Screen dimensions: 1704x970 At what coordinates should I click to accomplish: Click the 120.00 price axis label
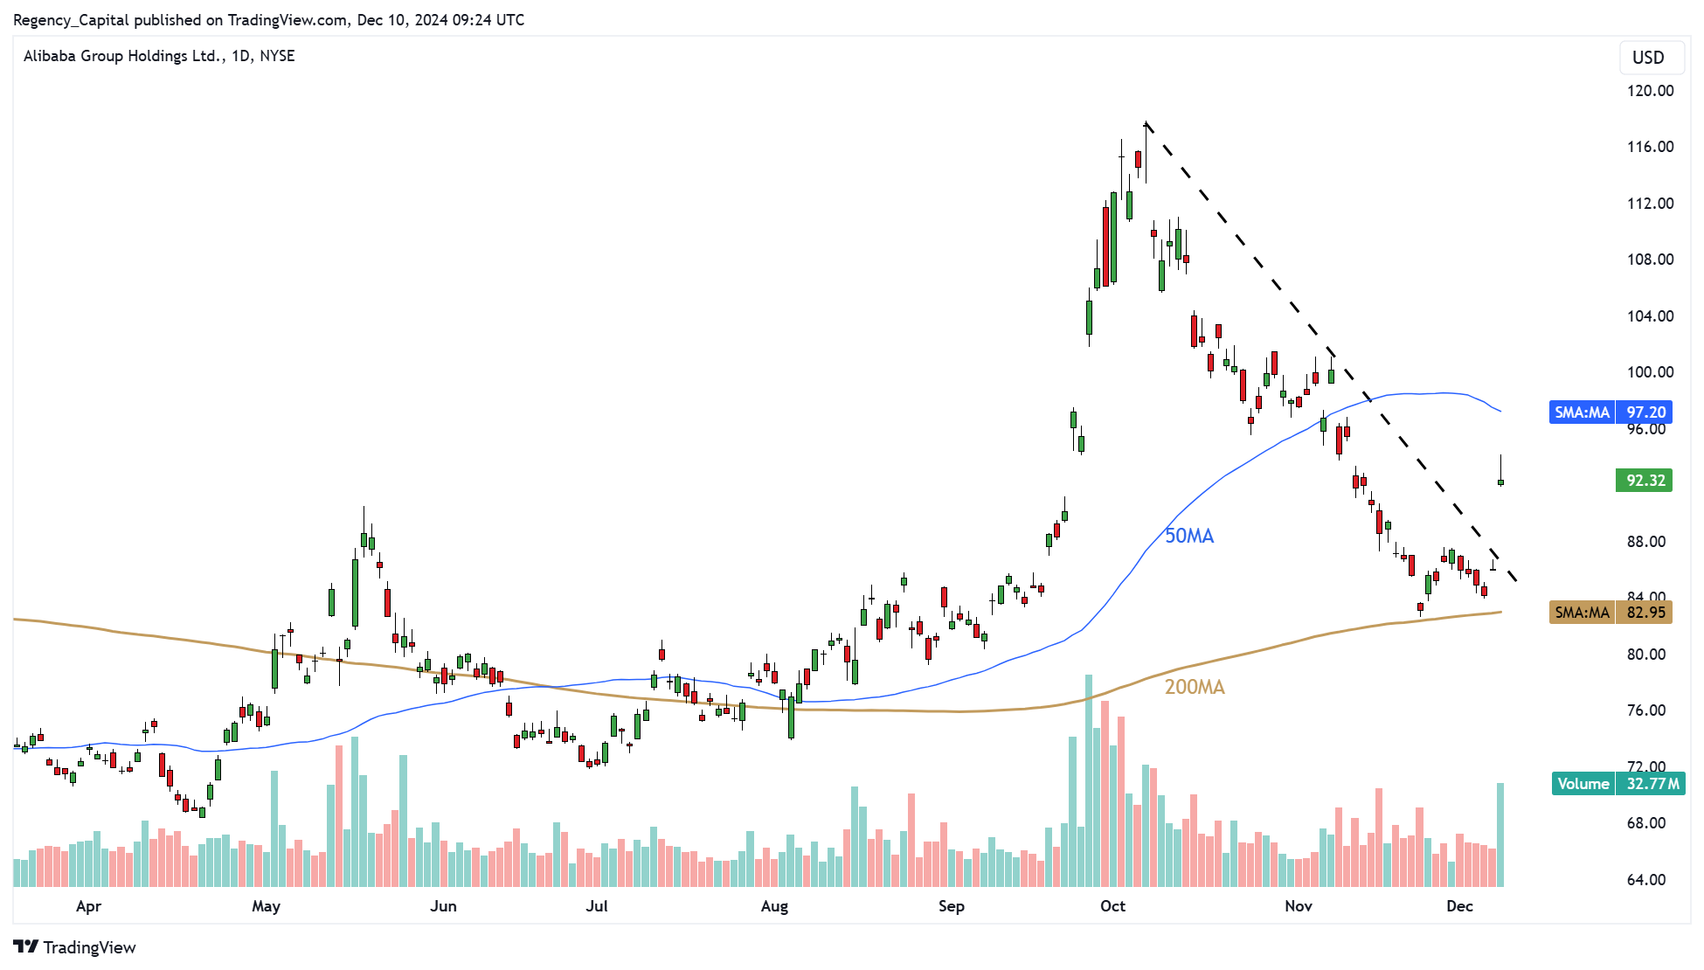(1650, 91)
